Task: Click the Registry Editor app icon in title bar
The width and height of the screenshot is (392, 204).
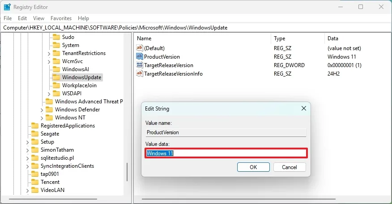Action: [7, 7]
